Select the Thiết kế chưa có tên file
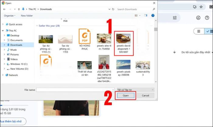Screen dimensions: 213x127 coord(85,69)
